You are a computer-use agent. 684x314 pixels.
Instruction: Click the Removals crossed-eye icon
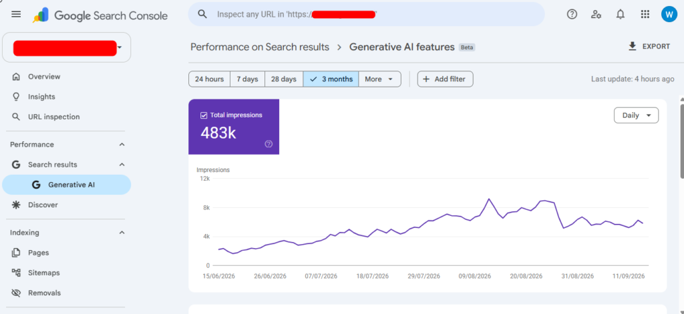[16, 293]
